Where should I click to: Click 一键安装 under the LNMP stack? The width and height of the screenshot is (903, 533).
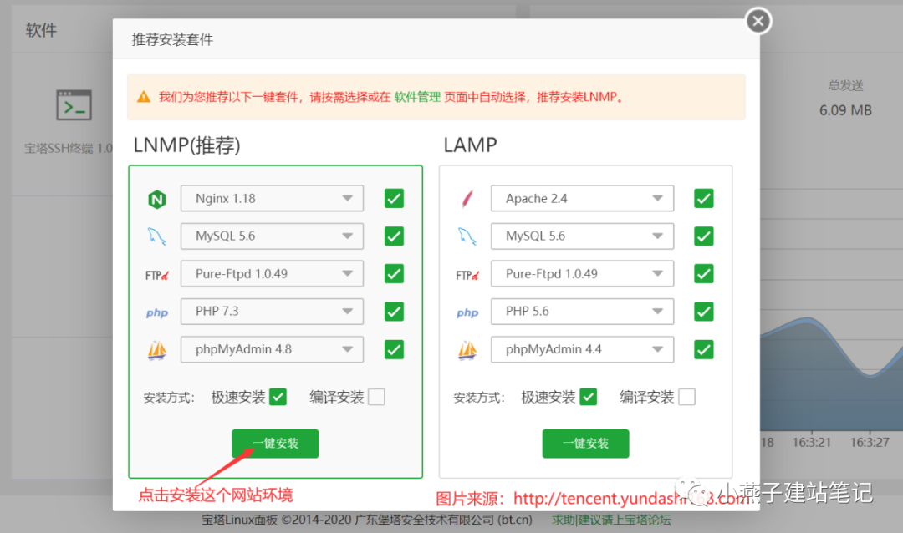275,444
